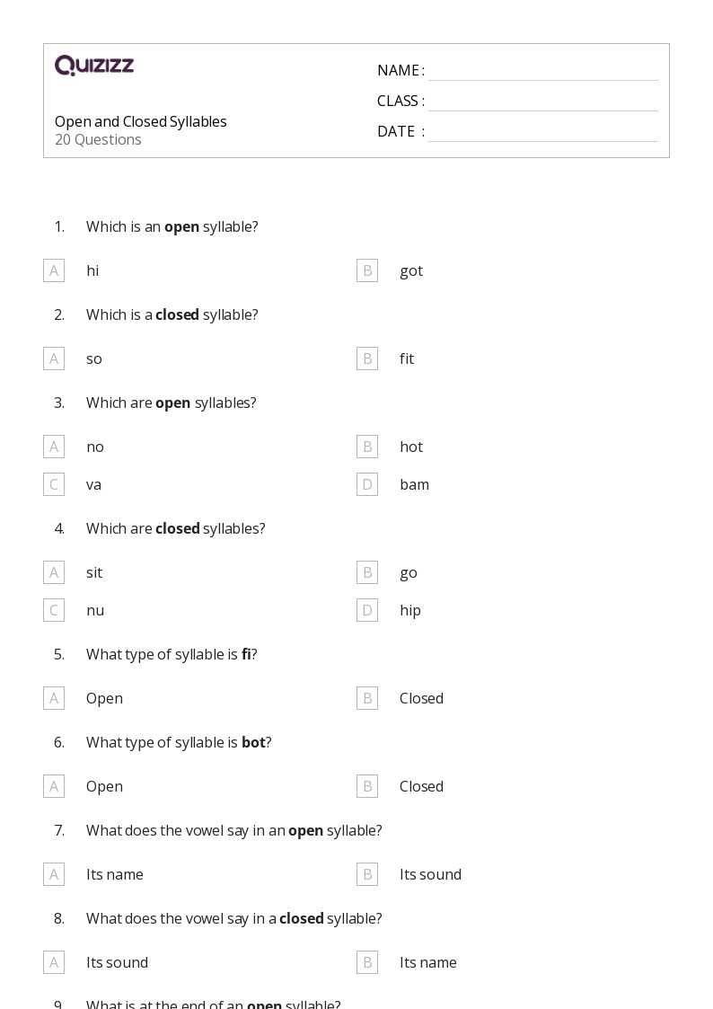The width and height of the screenshot is (713, 1009).
Task: Select 'Its name' box for question 7
Action: (x=54, y=874)
